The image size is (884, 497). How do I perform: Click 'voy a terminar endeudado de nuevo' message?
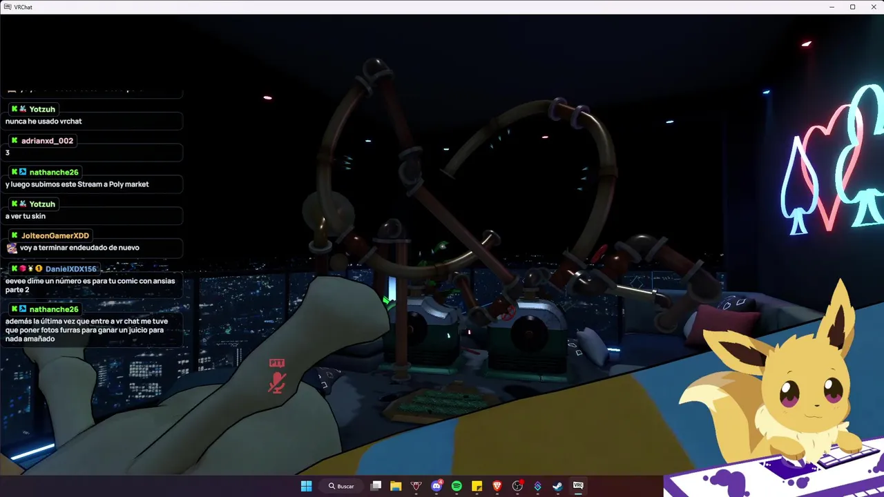(x=79, y=248)
